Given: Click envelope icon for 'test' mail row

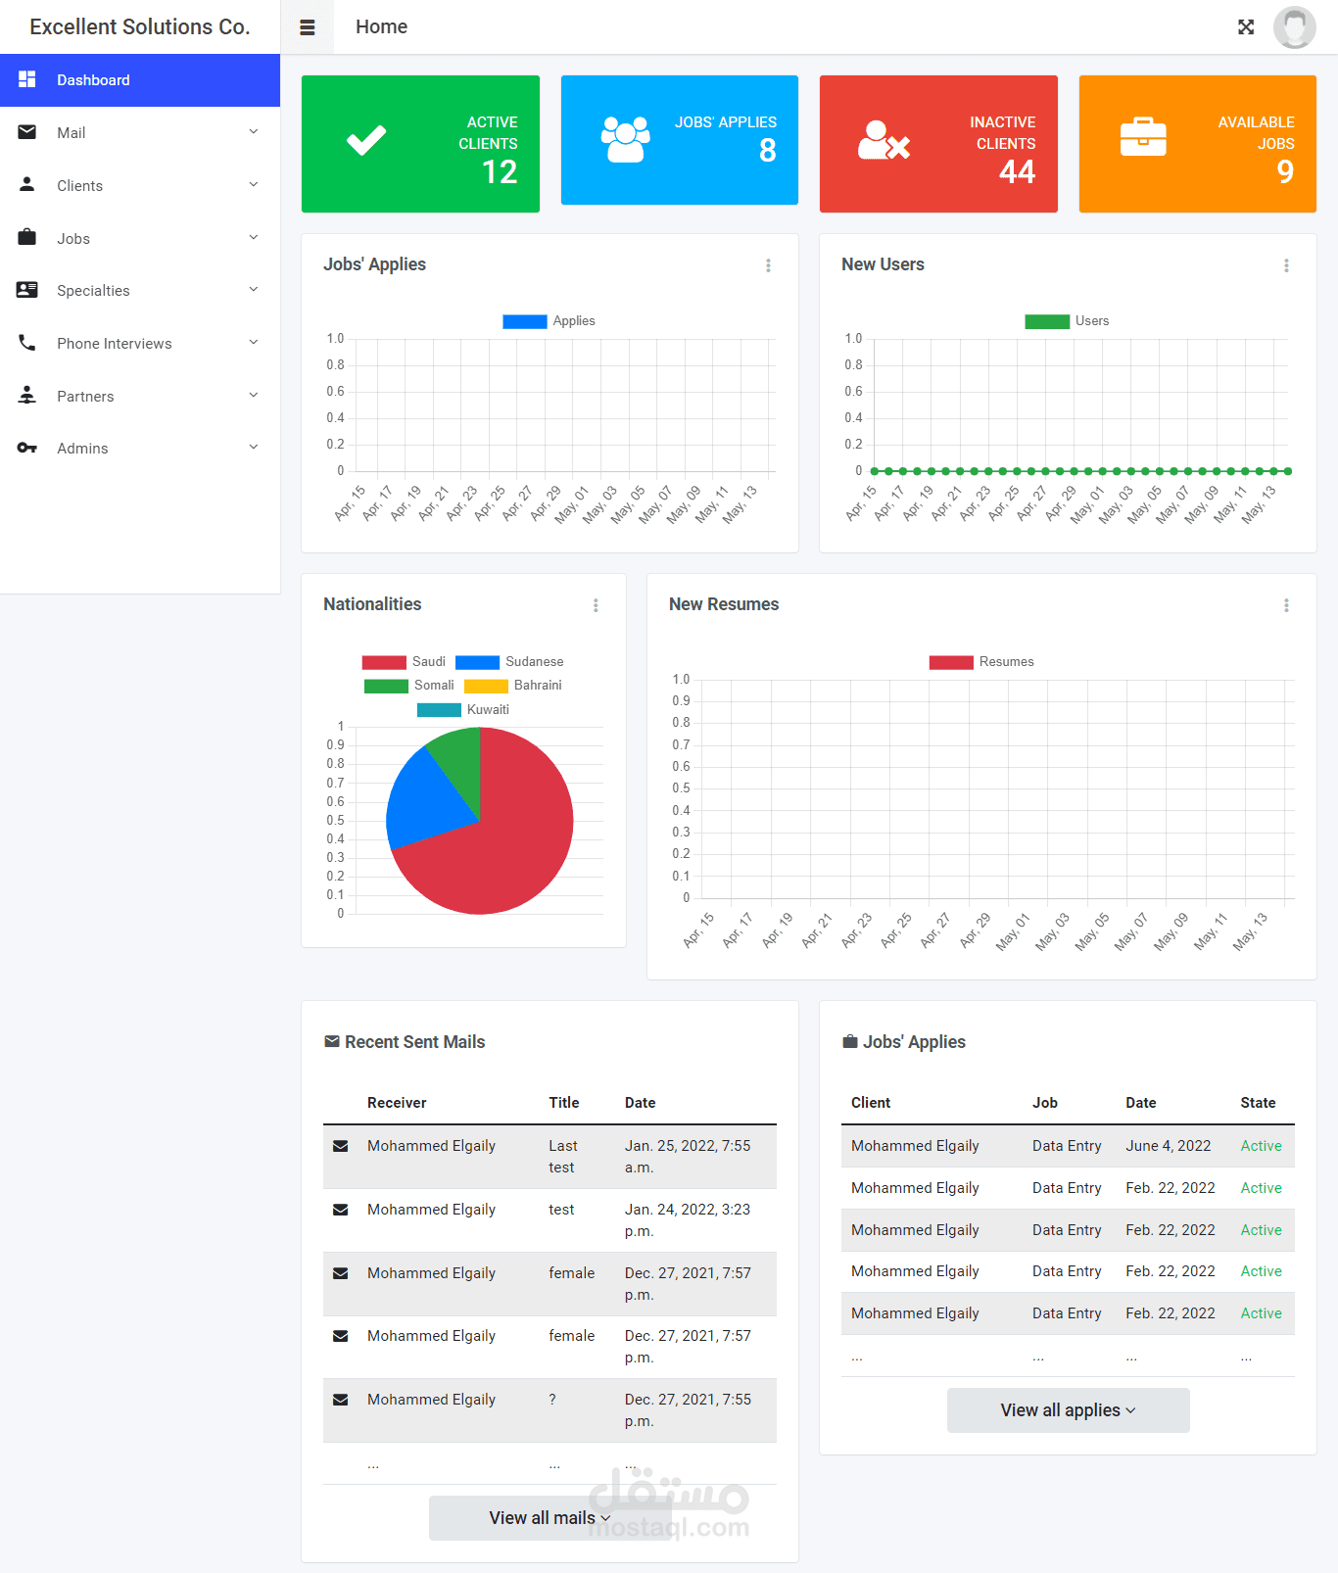Looking at the screenshot, I should [341, 1210].
